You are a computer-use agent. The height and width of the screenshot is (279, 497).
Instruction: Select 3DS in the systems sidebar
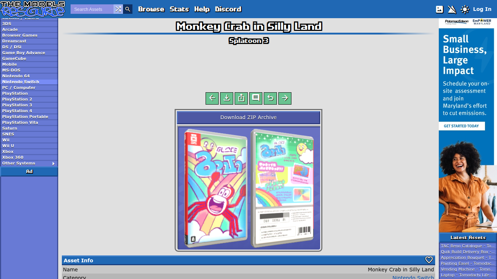(29, 24)
